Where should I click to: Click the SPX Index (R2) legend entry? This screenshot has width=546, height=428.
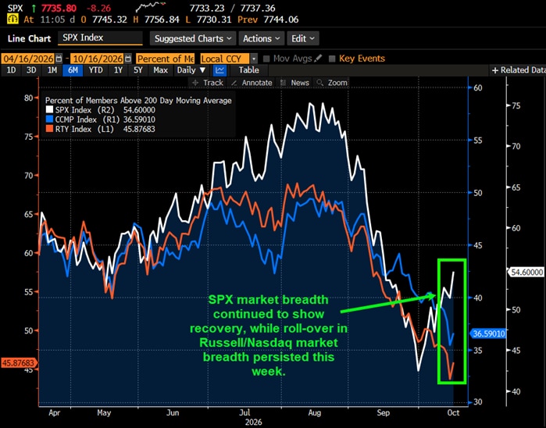pos(100,110)
